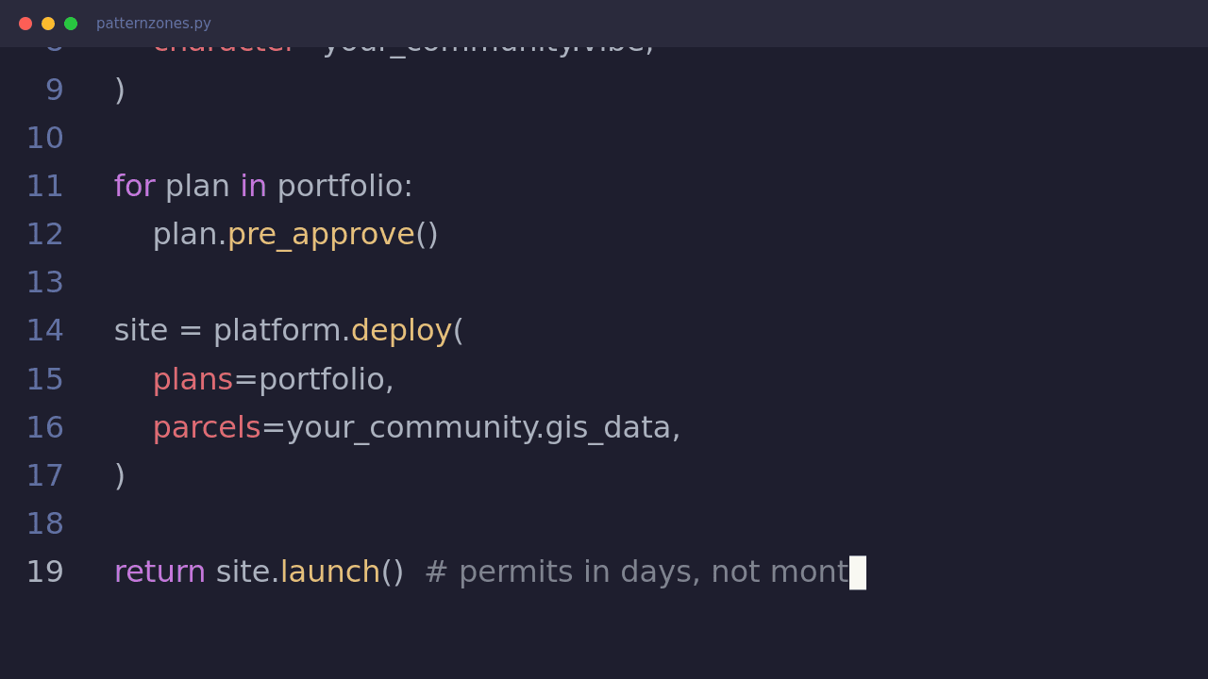Click the launch method call
This screenshot has height=679, width=1208.
tap(330, 572)
